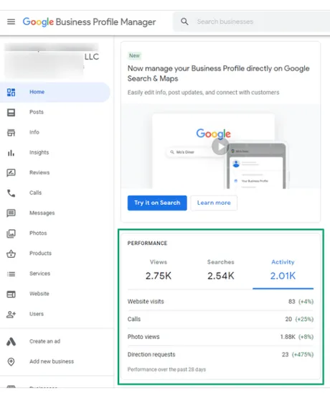Viewport: 330px width, 398px height.
Task: Select Create an ad link
Action: tap(44, 341)
